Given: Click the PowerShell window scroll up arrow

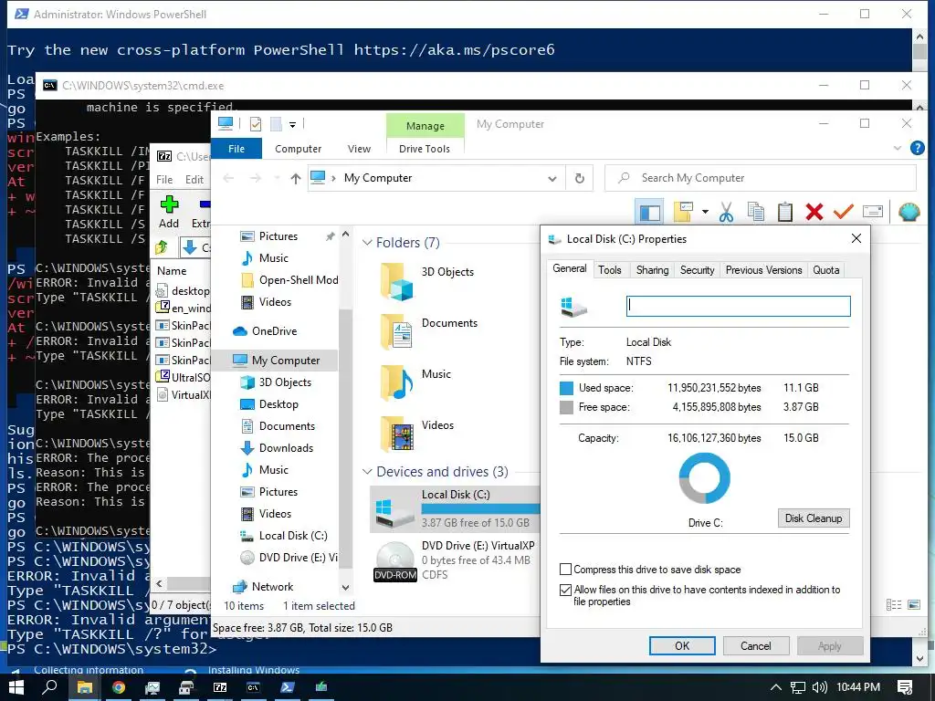Looking at the screenshot, I should [919, 37].
